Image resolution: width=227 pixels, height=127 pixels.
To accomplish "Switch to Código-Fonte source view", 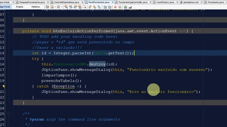I will (x=5, y=7).
